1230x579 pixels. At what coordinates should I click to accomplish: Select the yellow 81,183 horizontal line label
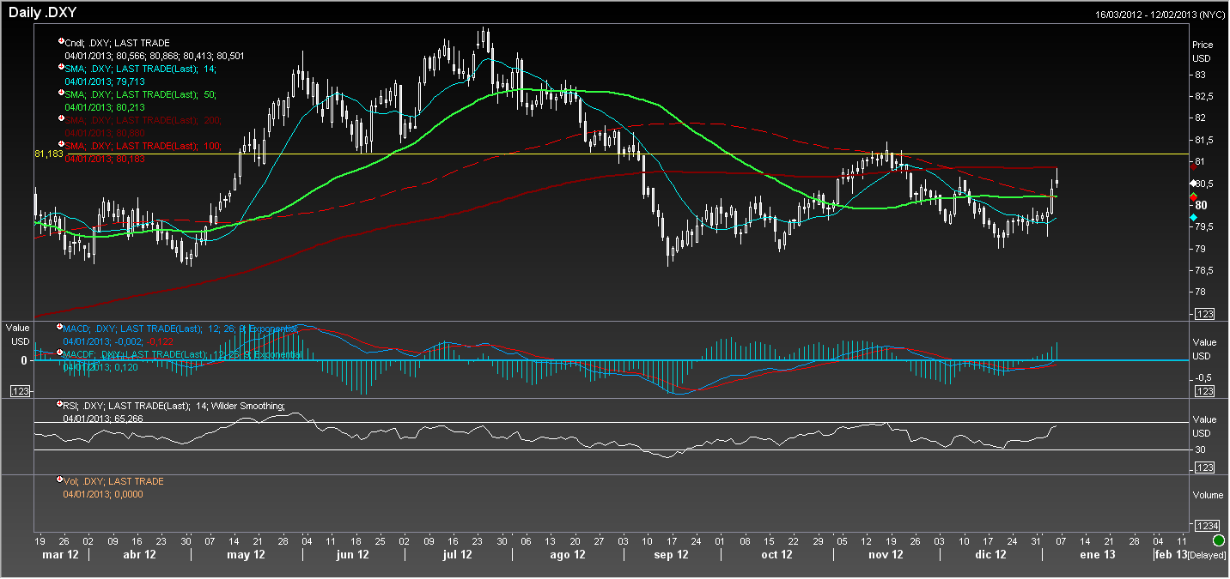tap(48, 154)
